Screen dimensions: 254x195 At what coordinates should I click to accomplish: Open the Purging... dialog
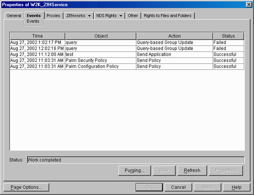[134, 171]
